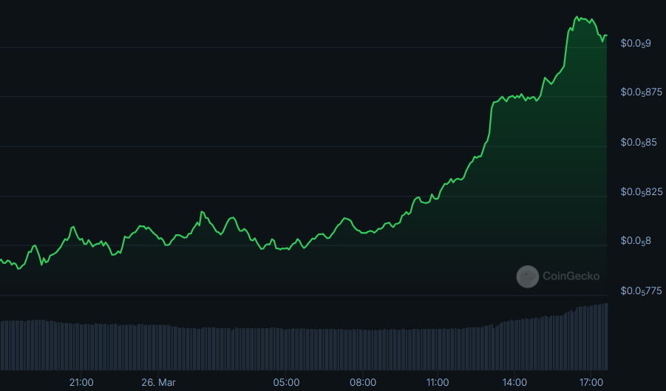Select the $0.0₅825 y-axis label
This screenshot has height=391, width=666.
[640, 192]
